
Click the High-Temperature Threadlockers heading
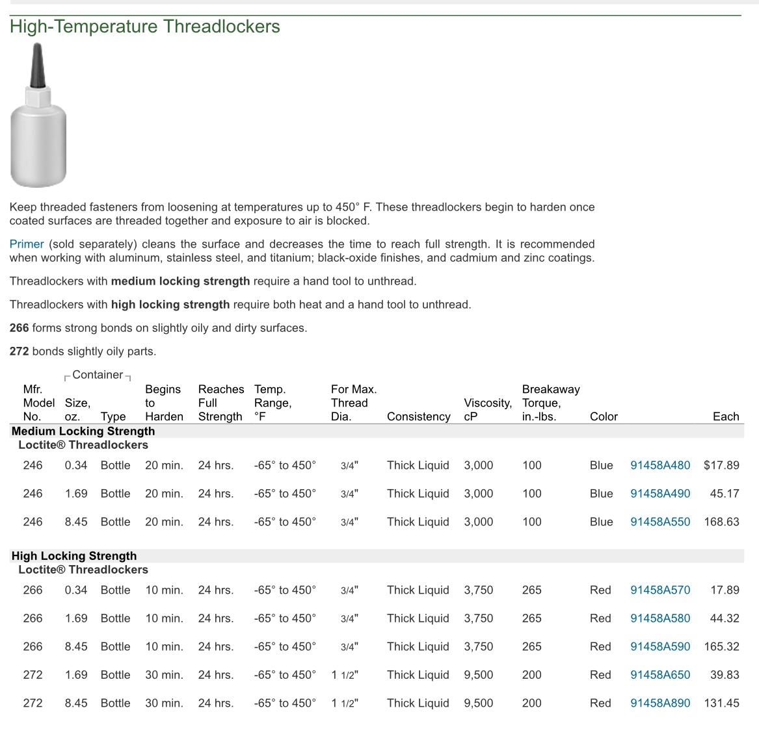[145, 26]
